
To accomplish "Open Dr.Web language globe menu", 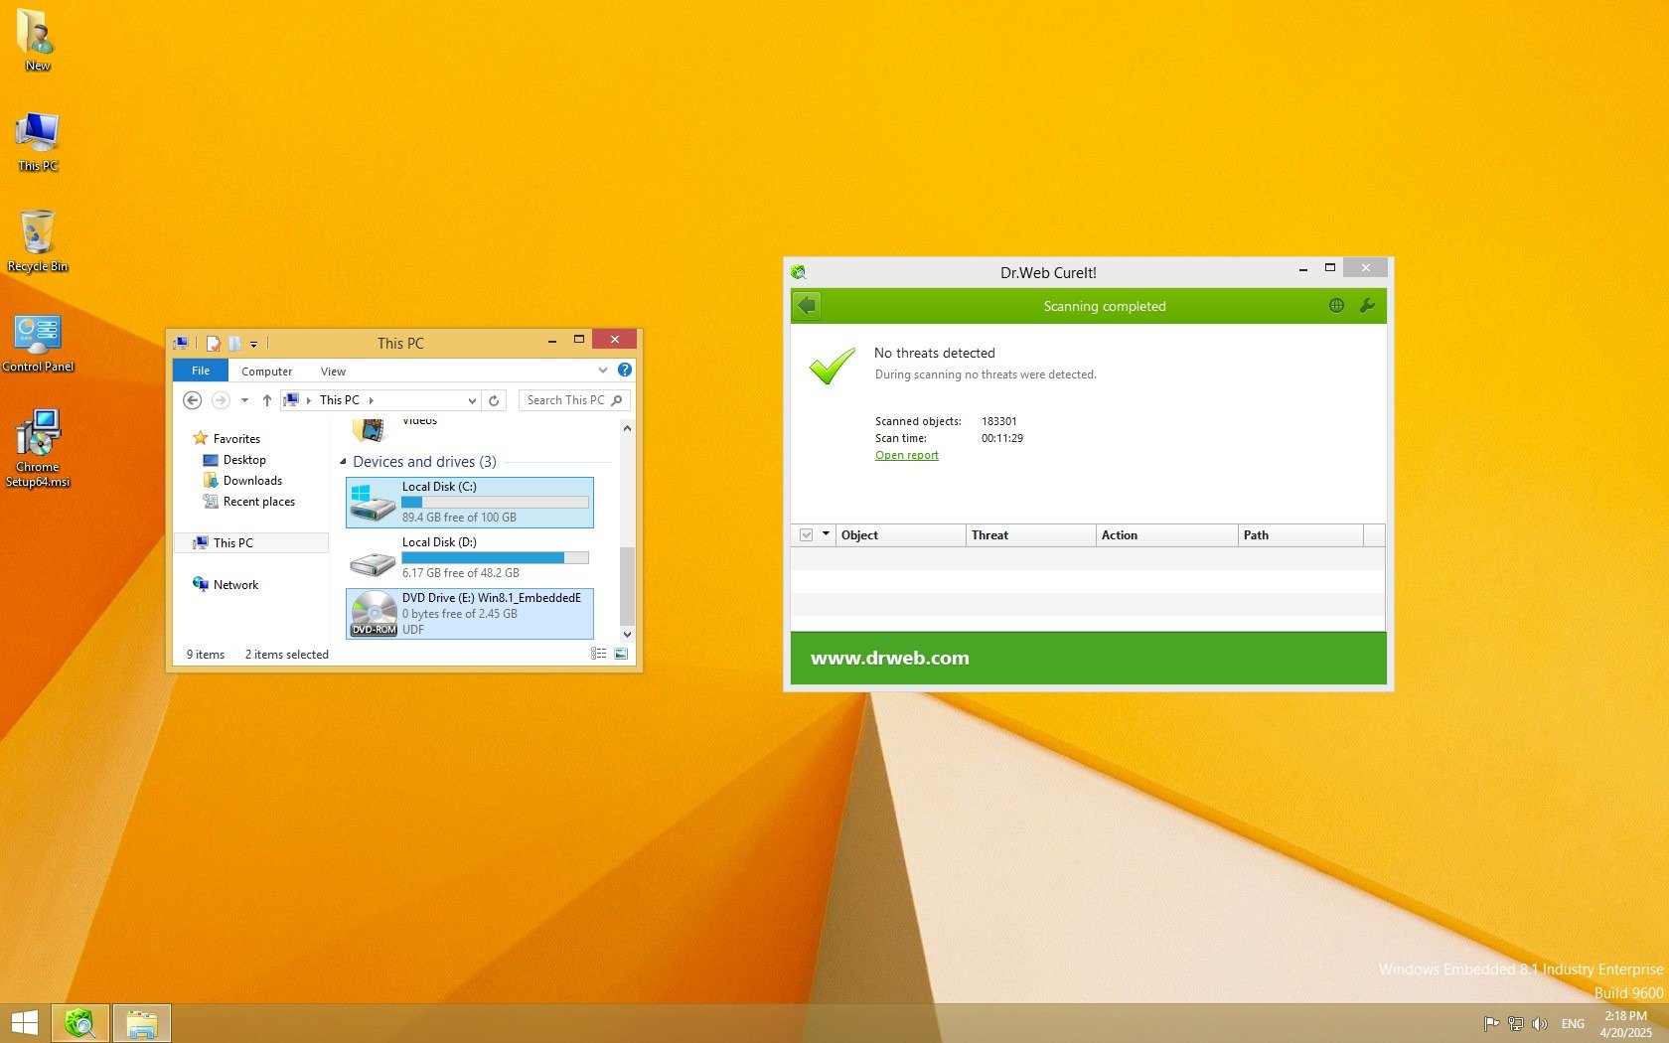I will coord(1336,306).
